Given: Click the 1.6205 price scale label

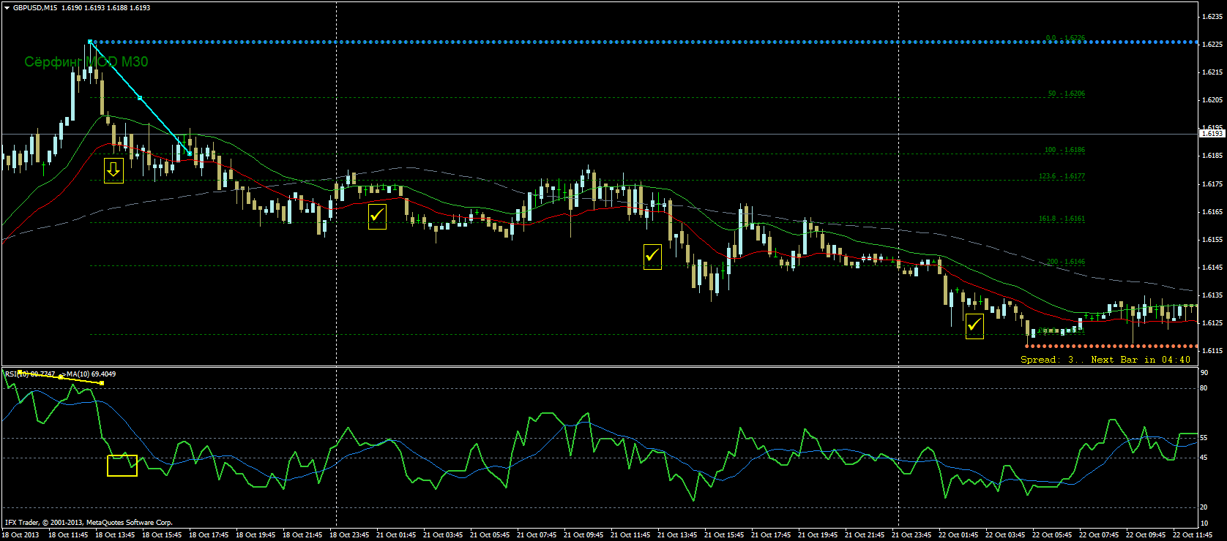Looking at the screenshot, I should click(1212, 100).
